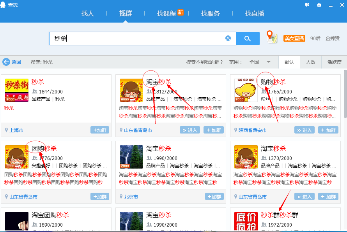The image size is (347, 232).
Task: Open the 找课程 tab
Action: click(x=166, y=14)
